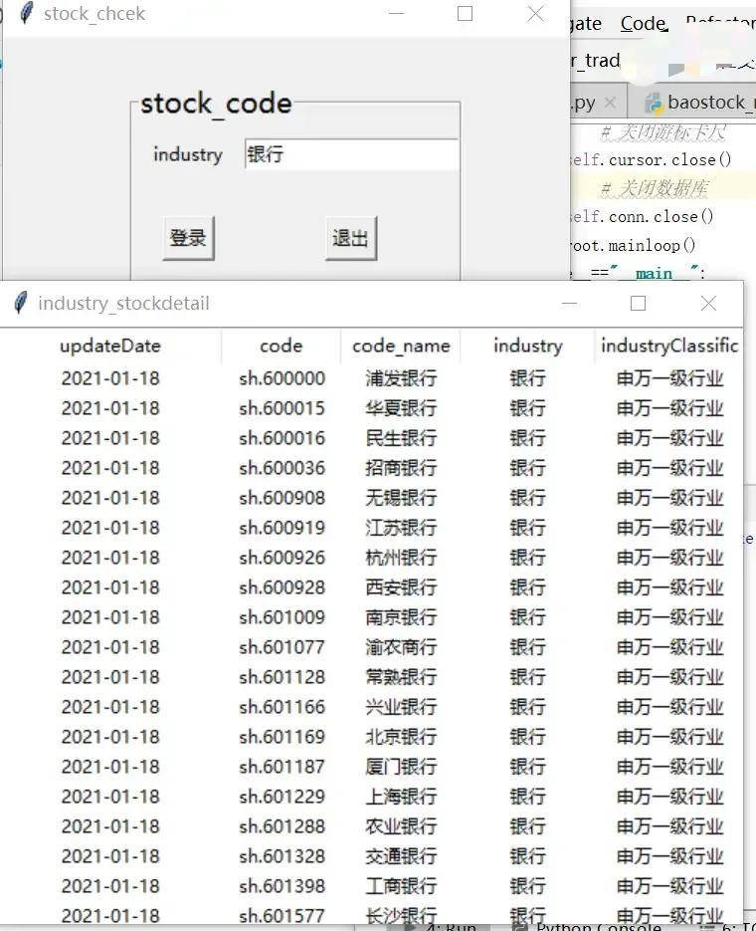Close the stock_chcek window
This screenshot has height=931, width=756.
click(535, 13)
